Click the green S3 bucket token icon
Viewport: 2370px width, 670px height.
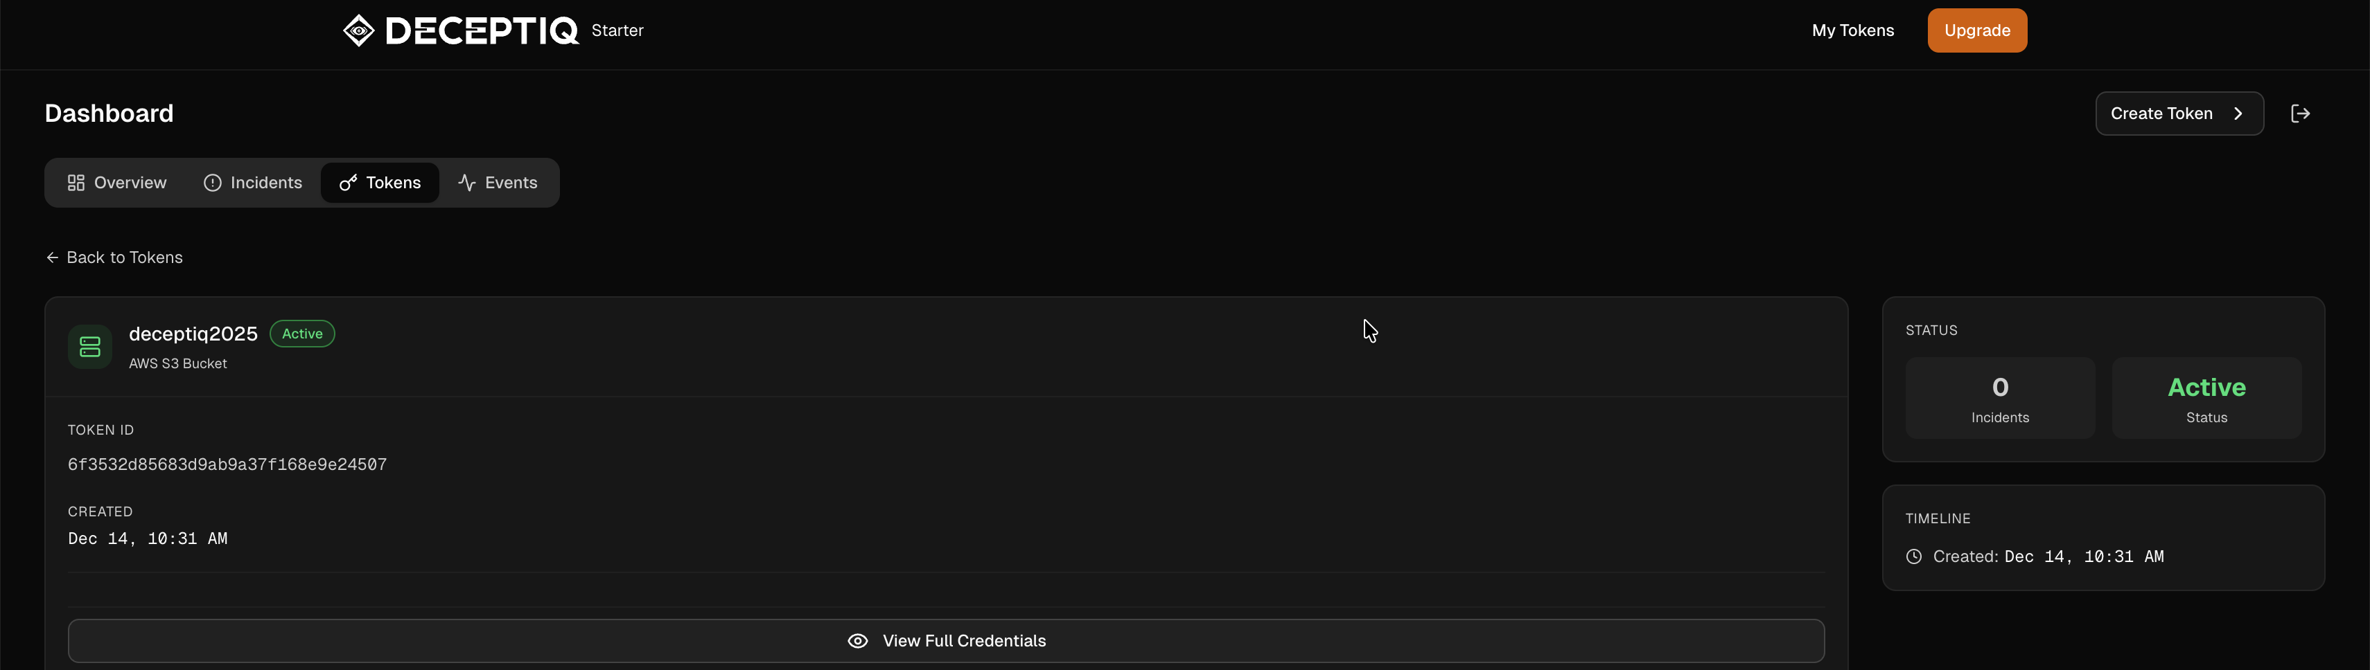click(90, 347)
